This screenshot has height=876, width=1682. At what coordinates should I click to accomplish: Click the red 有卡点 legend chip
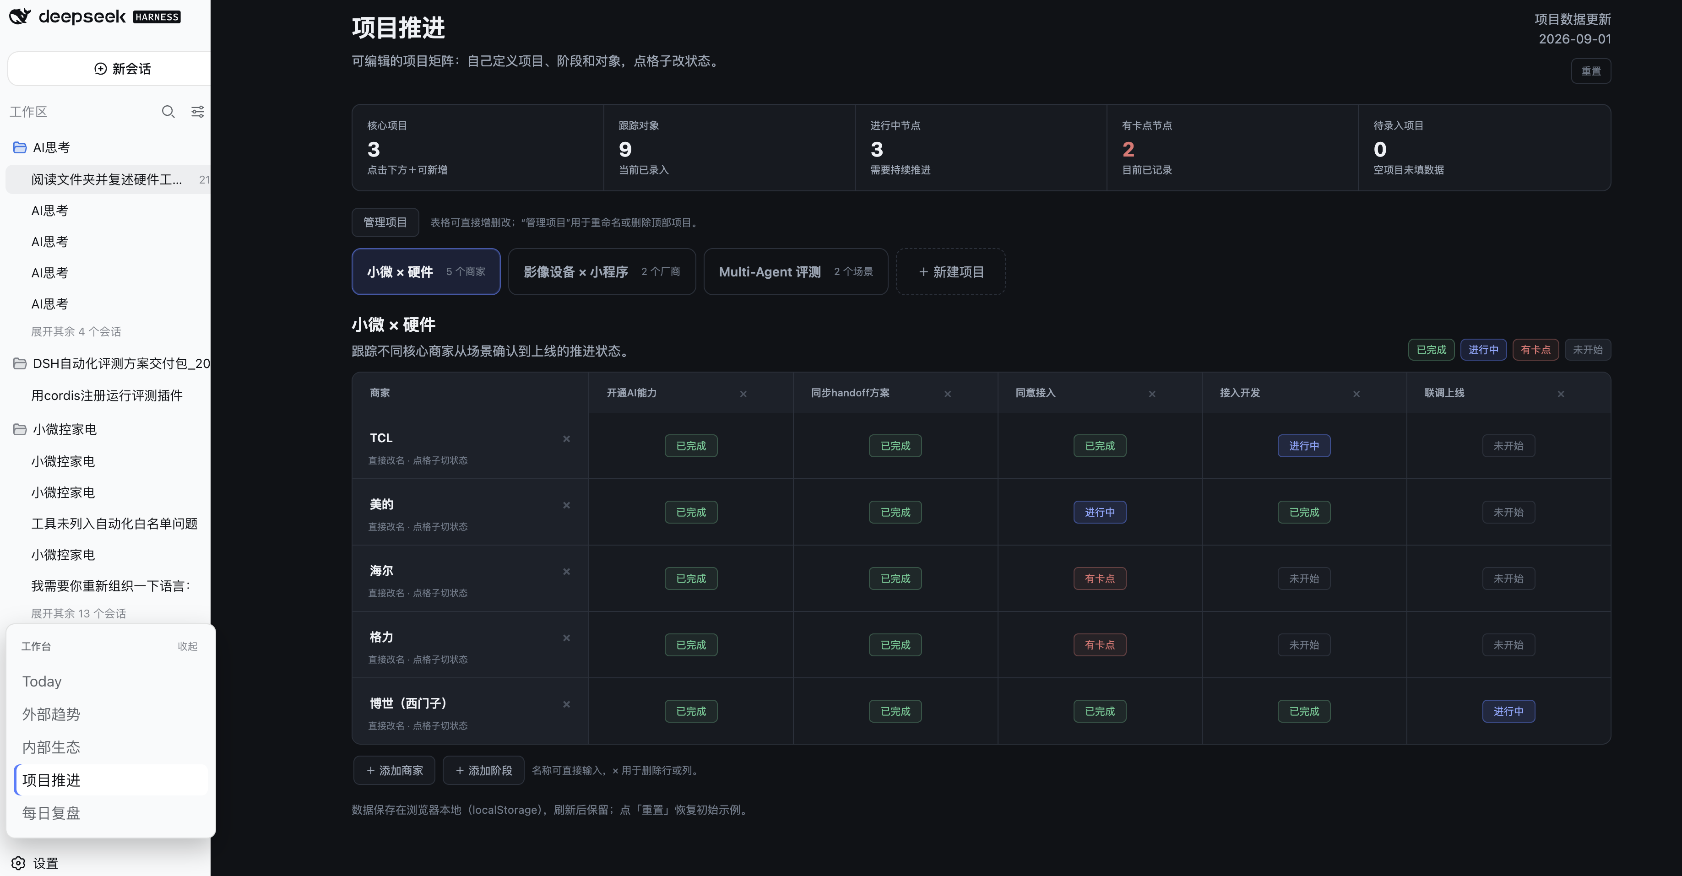(x=1536, y=350)
